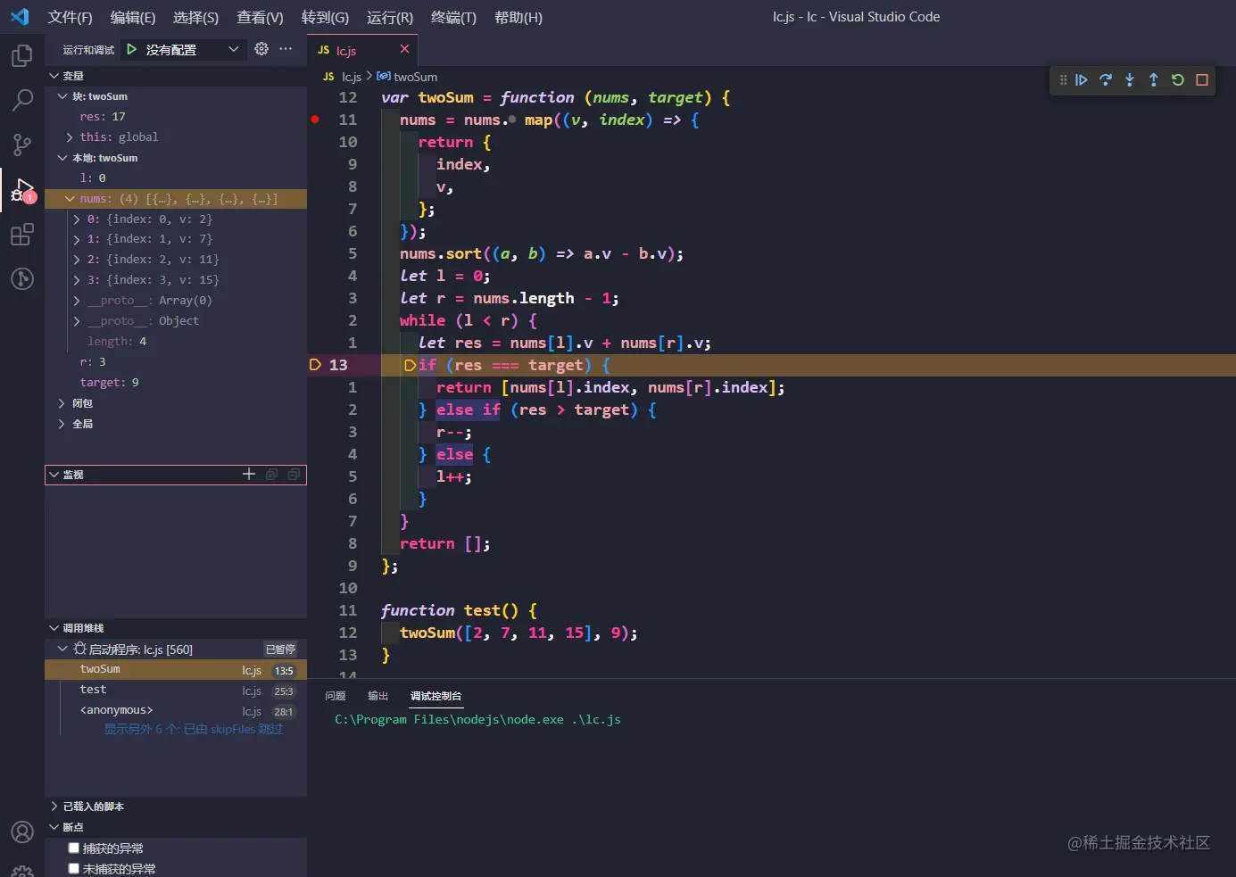Open the Accounts menu icon
The image size is (1236, 877).
coord(21,832)
